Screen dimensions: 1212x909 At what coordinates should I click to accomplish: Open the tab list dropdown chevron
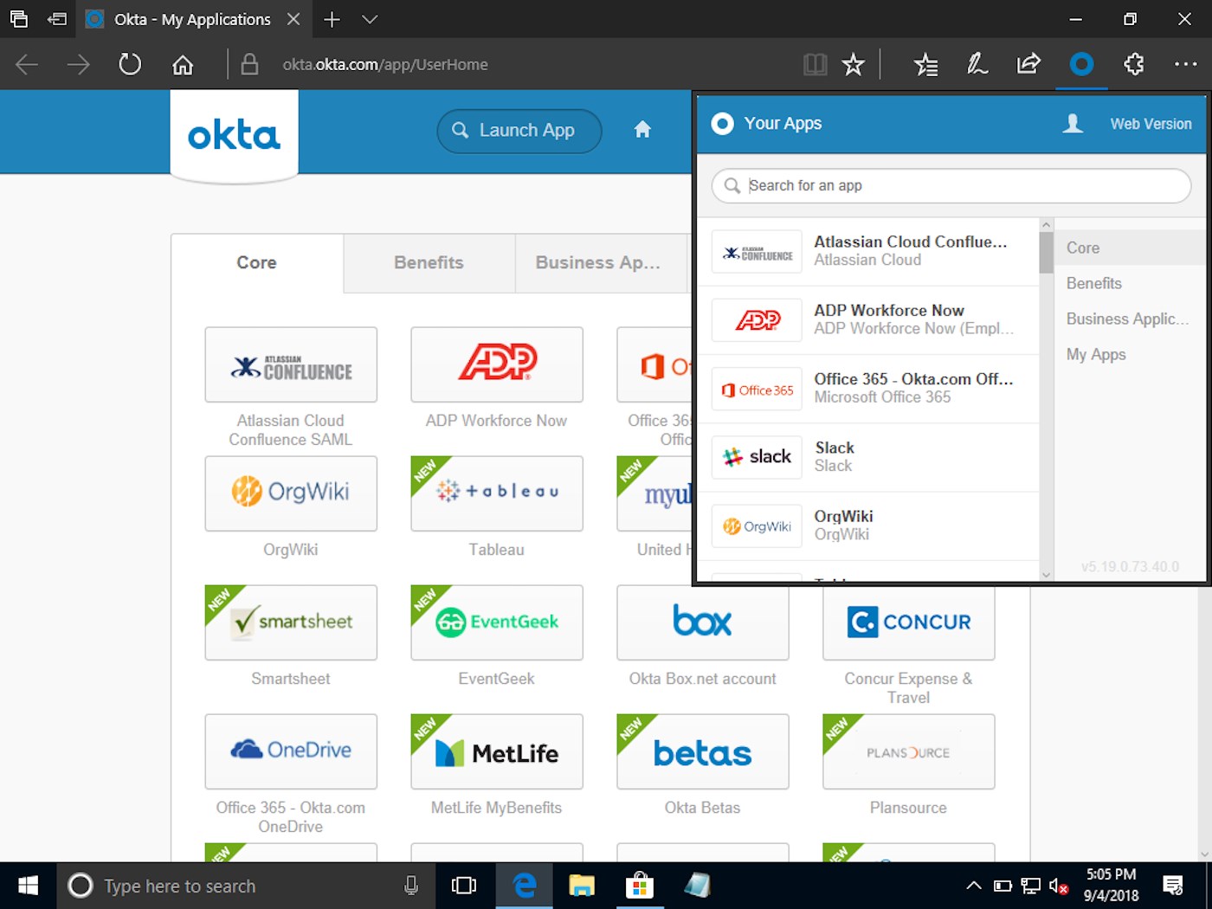(370, 19)
